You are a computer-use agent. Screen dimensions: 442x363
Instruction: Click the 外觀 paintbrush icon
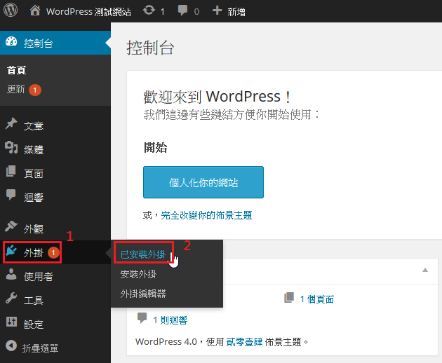[11, 226]
